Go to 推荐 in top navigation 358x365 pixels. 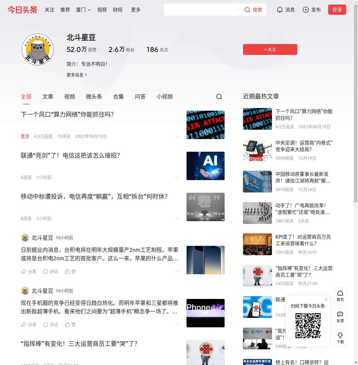tap(65, 10)
